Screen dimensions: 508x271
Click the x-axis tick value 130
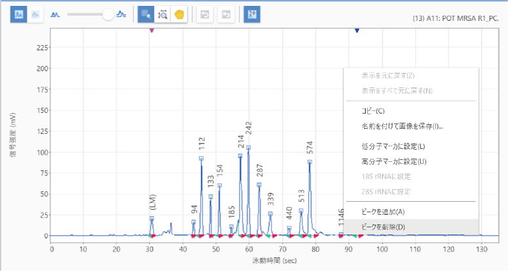[481, 249]
